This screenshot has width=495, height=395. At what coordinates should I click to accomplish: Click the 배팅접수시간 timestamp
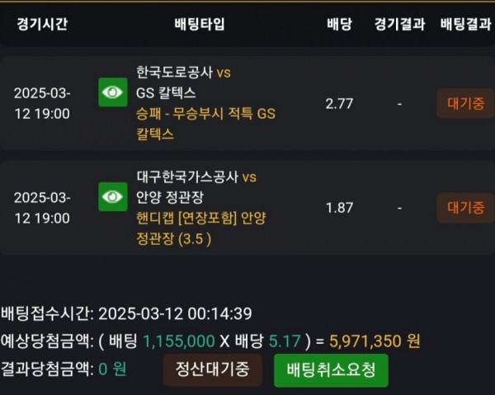[175, 313]
